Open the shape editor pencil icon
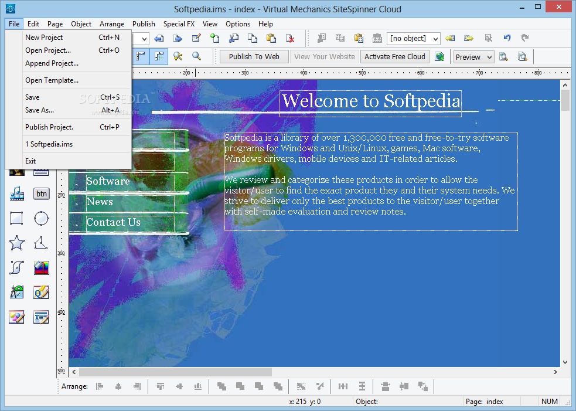 (x=16, y=317)
